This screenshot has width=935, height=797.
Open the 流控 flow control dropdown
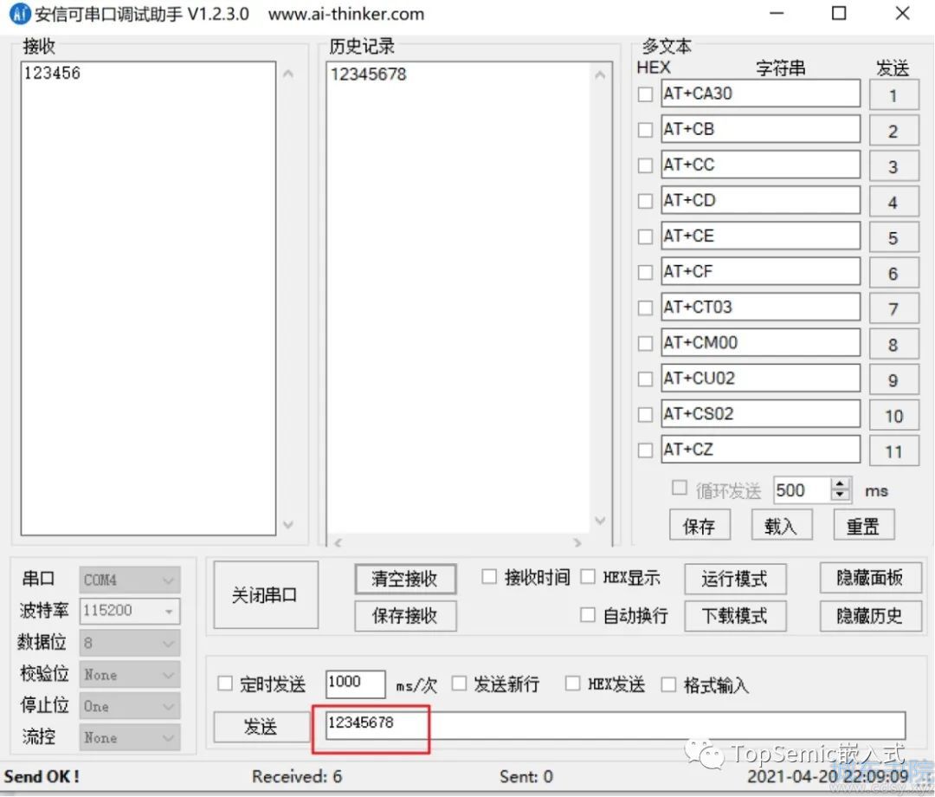click(x=129, y=738)
